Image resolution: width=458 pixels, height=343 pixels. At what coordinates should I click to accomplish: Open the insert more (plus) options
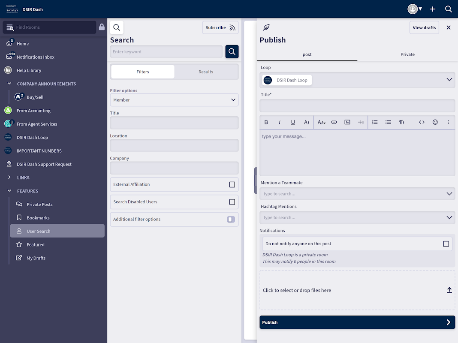(x=361, y=122)
